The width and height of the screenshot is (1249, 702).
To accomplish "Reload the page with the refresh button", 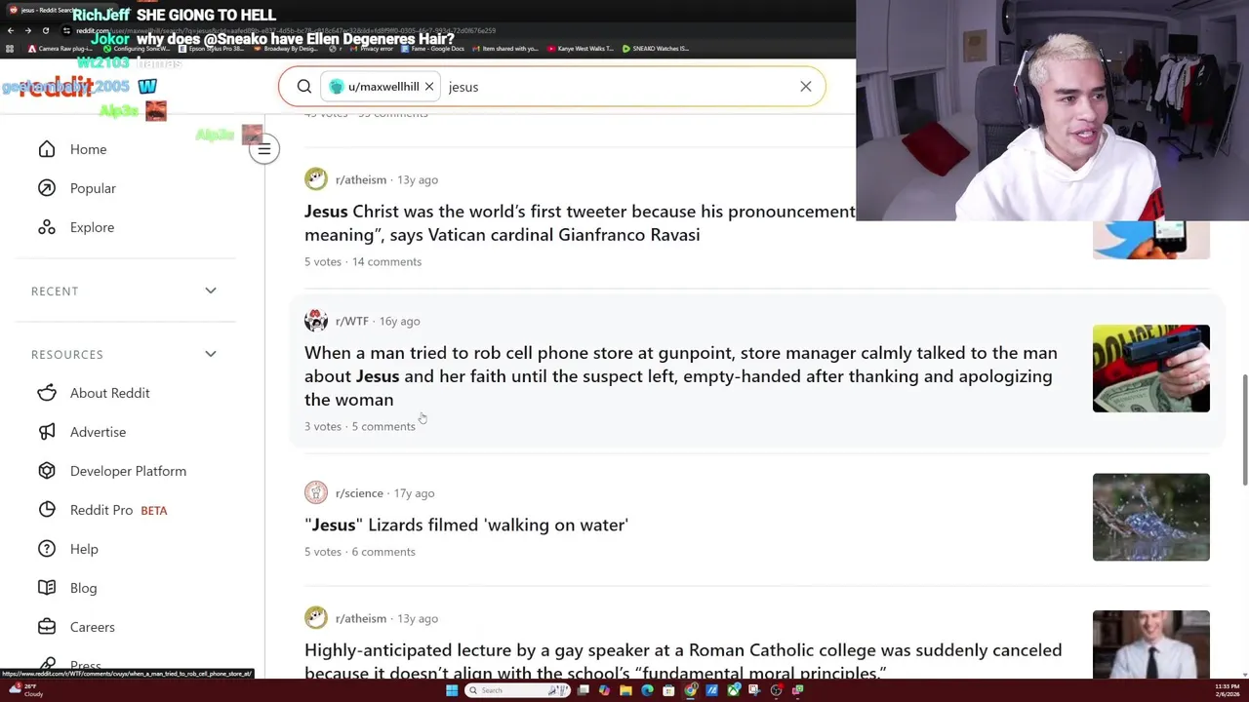I will (46, 31).
